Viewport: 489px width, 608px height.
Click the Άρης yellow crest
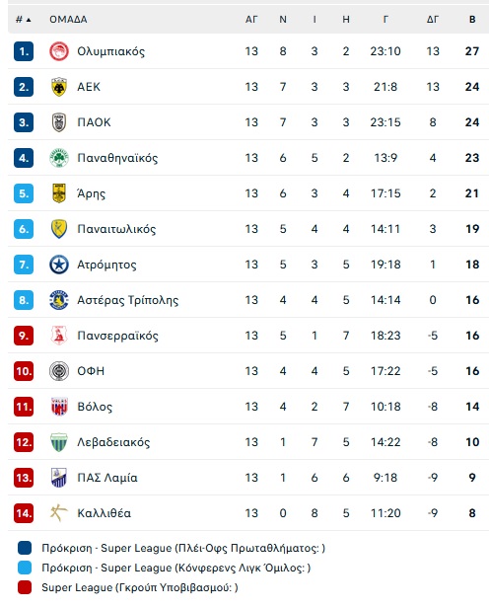pyautogui.click(x=59, y=193)
